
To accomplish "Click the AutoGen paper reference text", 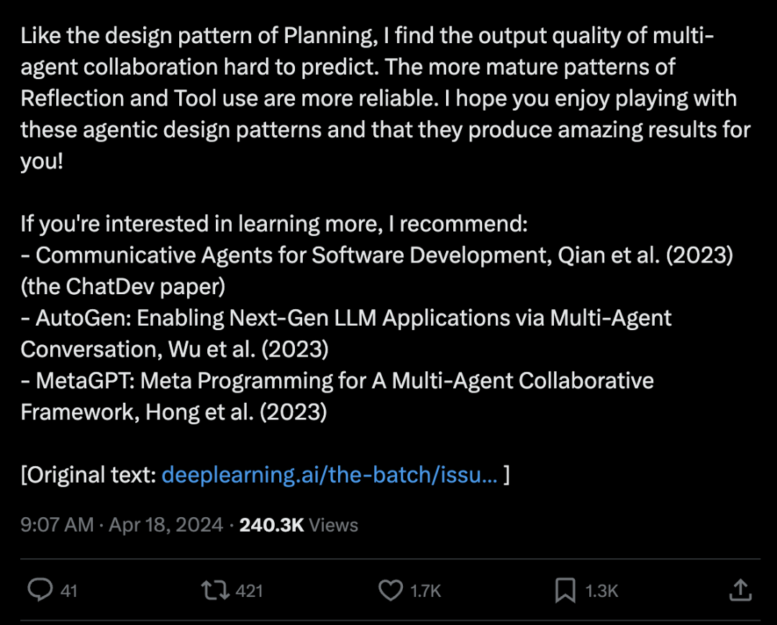I will point(346,333).
